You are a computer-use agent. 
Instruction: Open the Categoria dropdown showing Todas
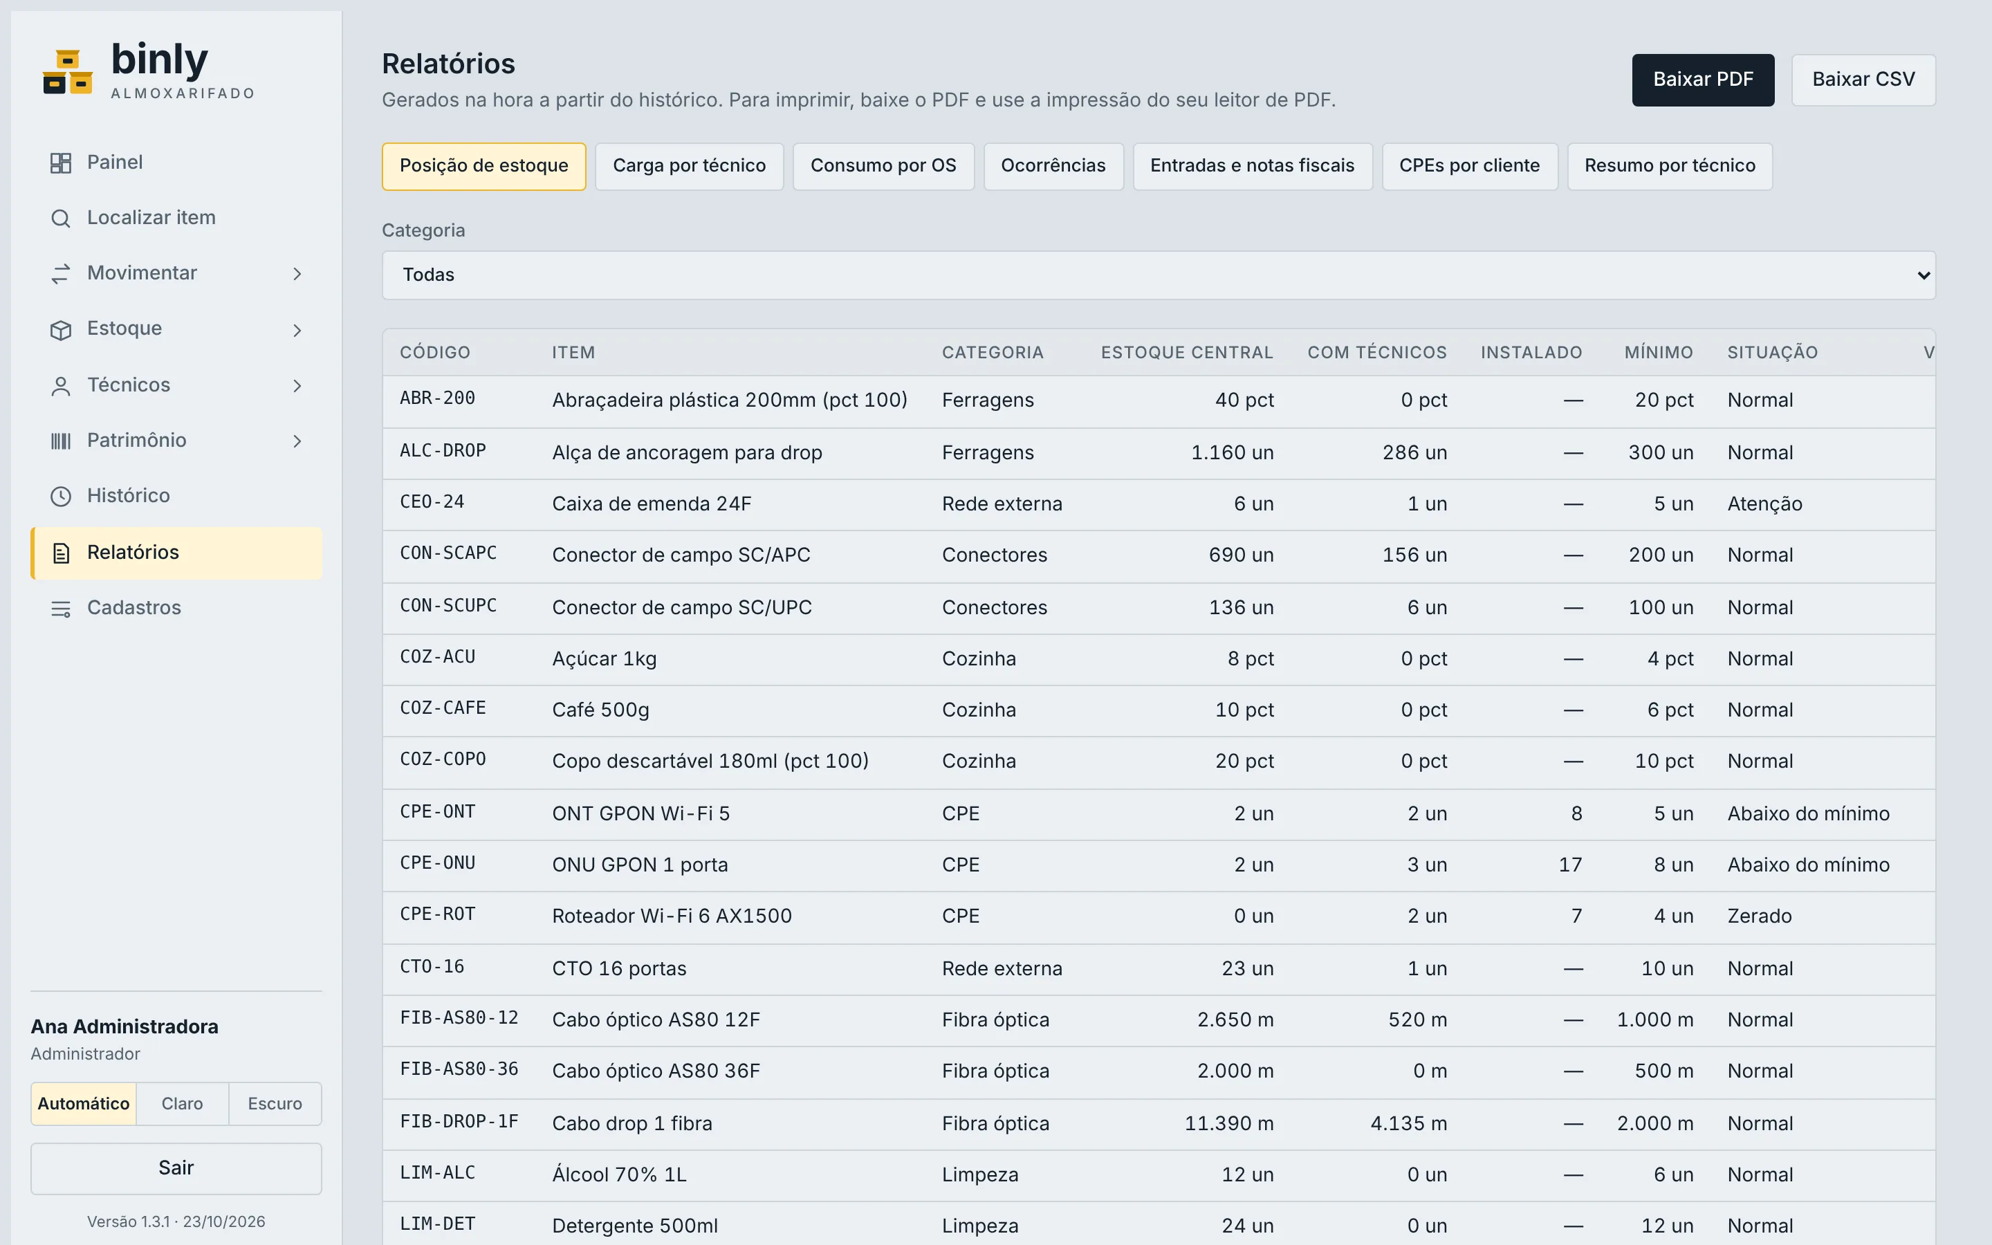click(1158, 275)
